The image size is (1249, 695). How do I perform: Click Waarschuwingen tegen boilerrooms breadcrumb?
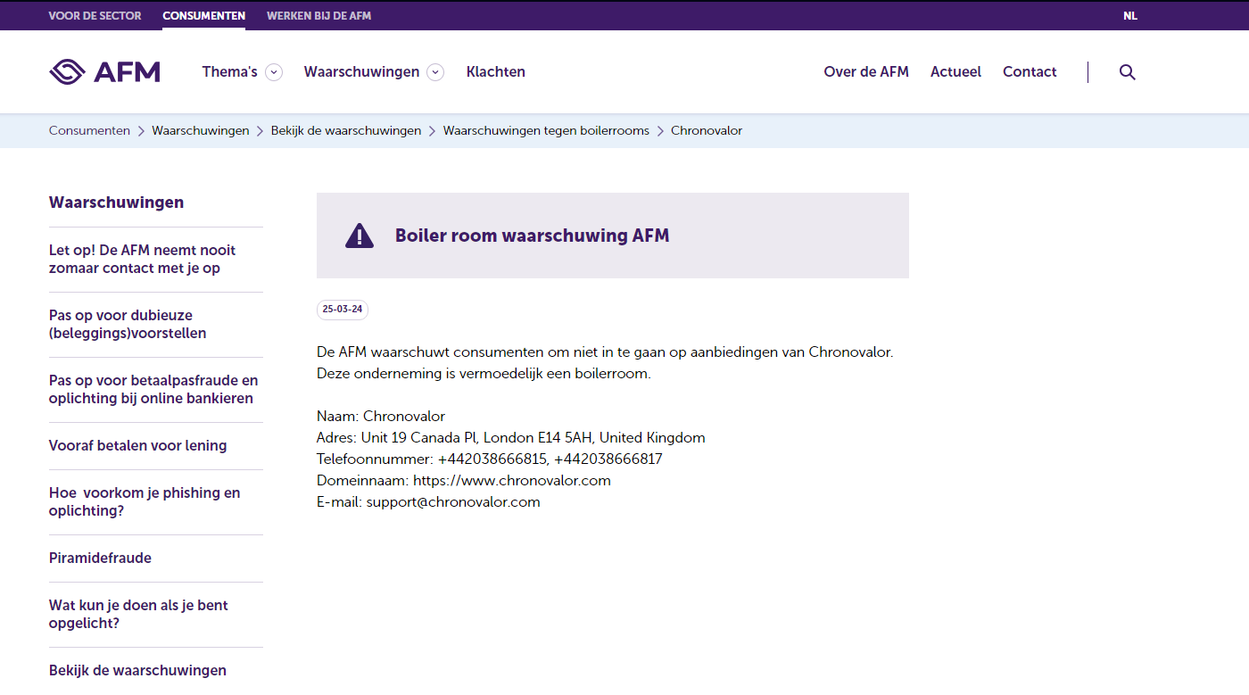[546, 131]
